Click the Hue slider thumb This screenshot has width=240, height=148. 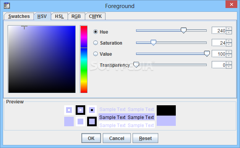coord(183,31)
